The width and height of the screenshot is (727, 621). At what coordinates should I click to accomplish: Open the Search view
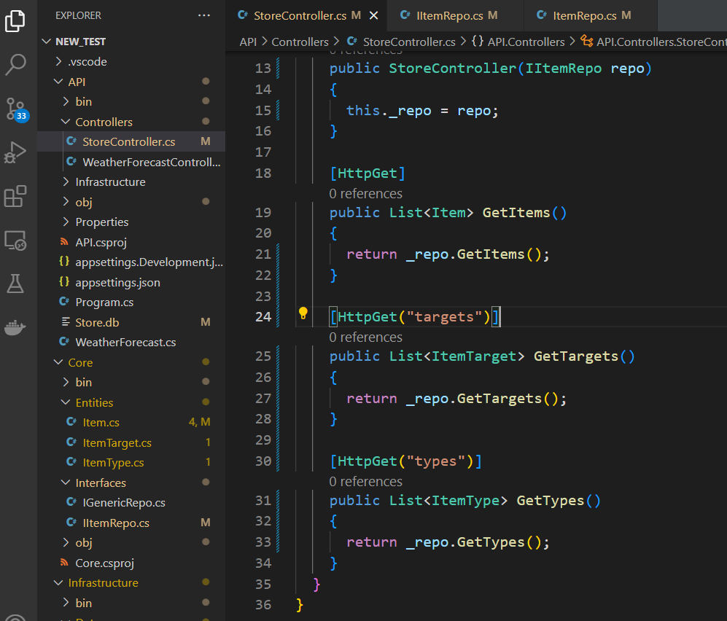[x=15, y=64]
